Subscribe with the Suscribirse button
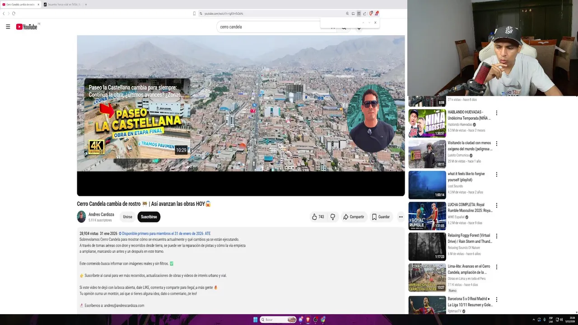This screenshot has width=578, height=325. point(149,217)
